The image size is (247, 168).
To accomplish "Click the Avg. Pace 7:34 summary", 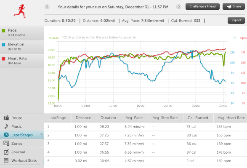I will point(143,21).
